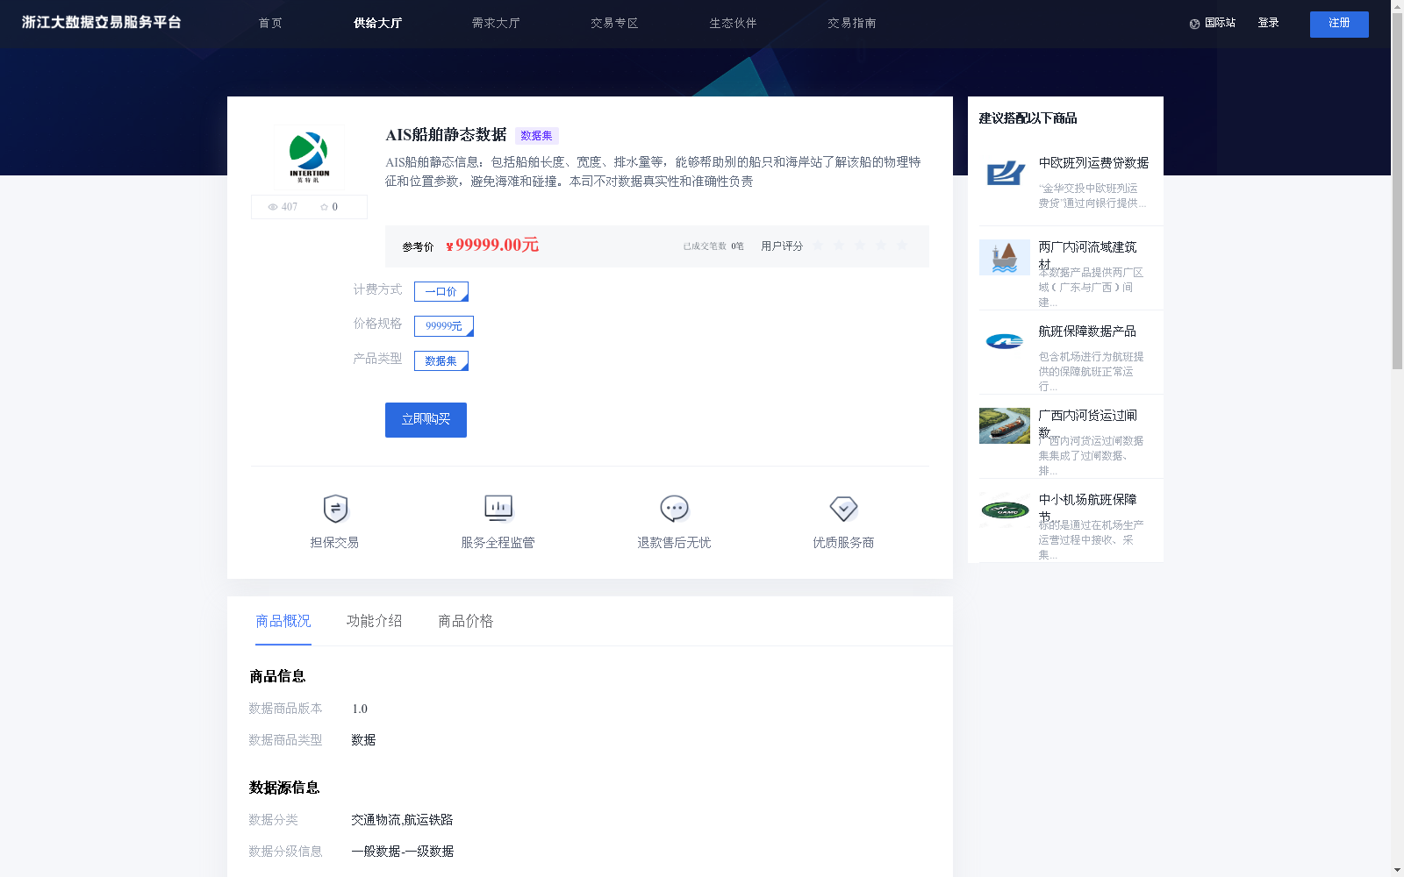Click the 服务全程监管 label
This screenshot has width=1404, height=877.
point(498,543)
